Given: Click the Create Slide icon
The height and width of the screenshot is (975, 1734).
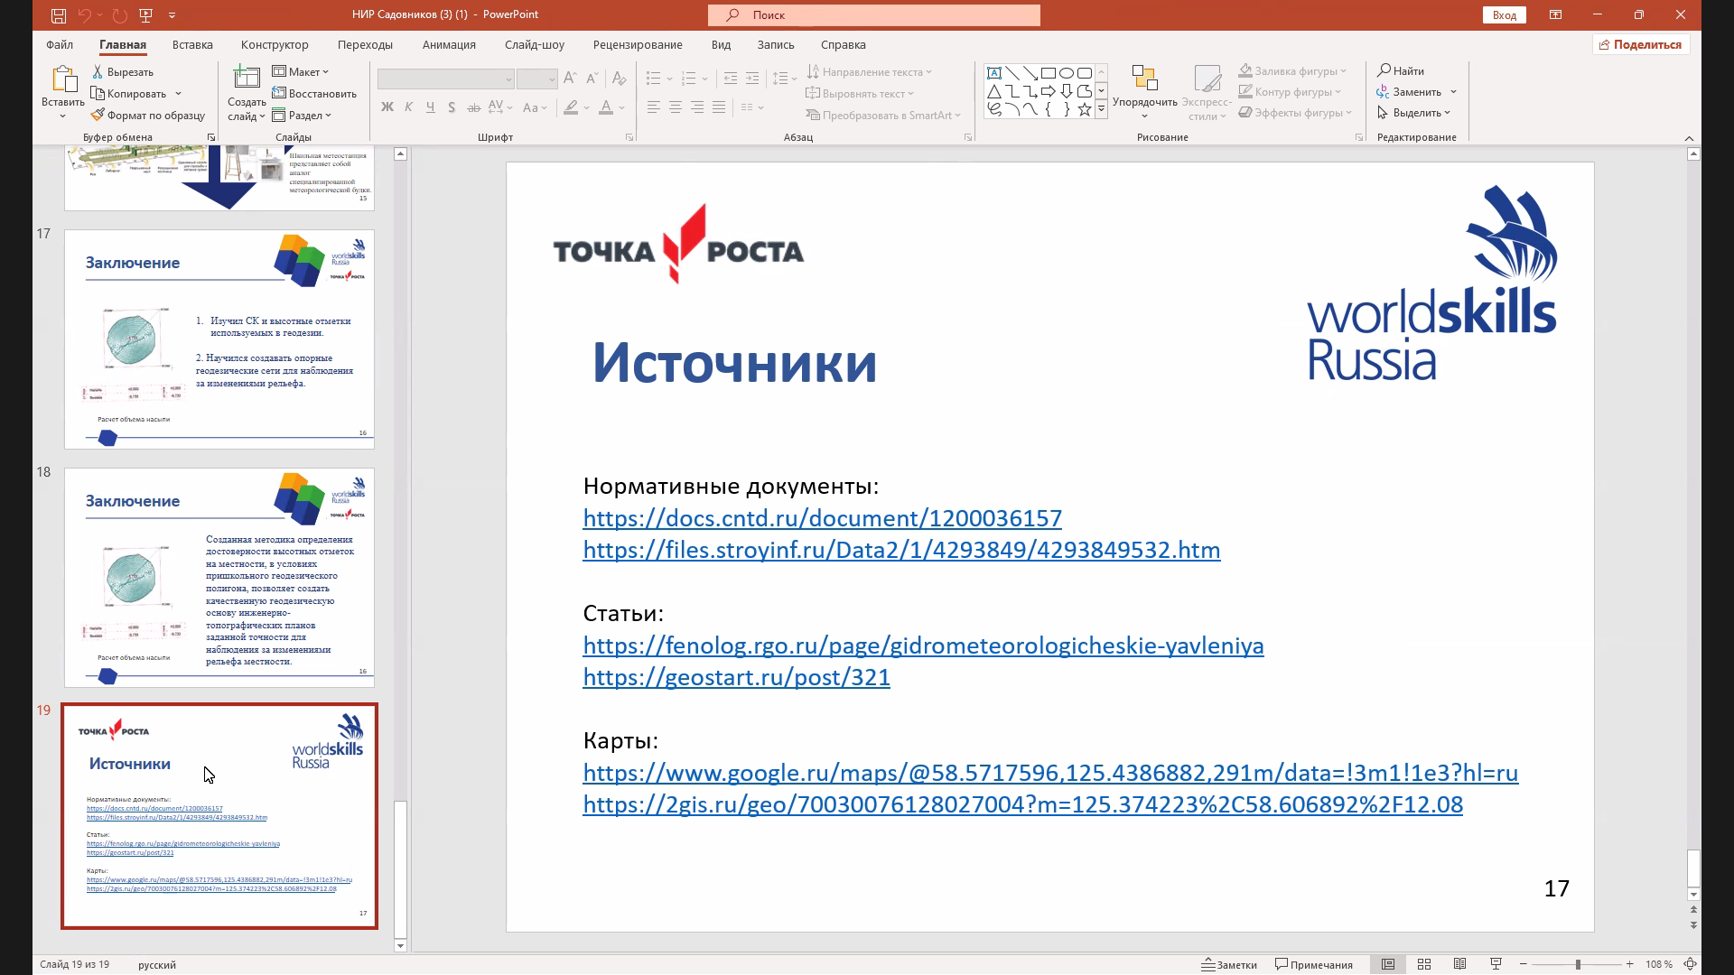Looking at the screenshot, I should pyautogui.click(x=246, y=80).
